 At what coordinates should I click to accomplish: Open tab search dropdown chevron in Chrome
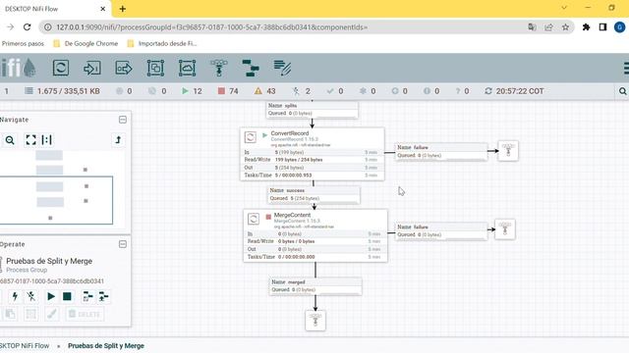click(564, 8)
